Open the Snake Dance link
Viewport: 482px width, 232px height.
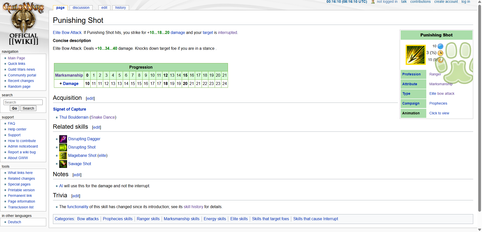click(x=103, y=117)
